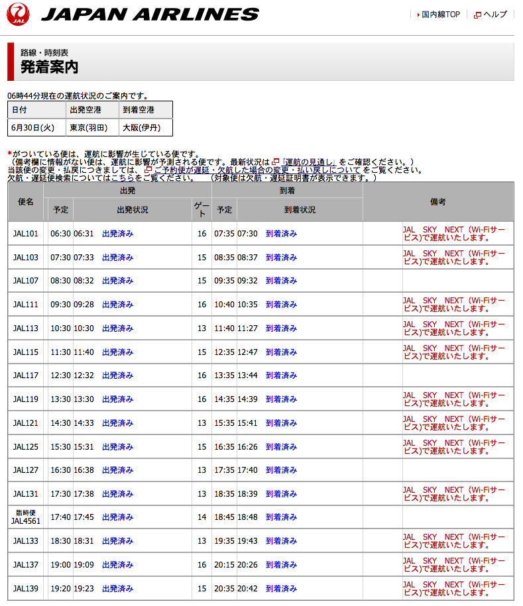The width and height of the screenshot is (523, 606).
Task: Click 出発済み status for JAL115
Action: point(117,352)
